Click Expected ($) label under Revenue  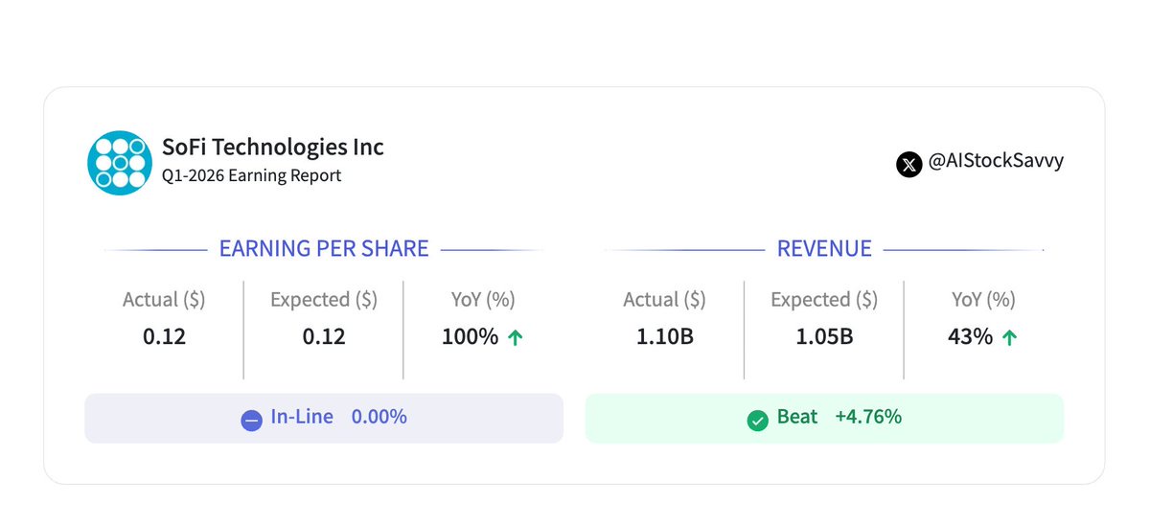823,300
